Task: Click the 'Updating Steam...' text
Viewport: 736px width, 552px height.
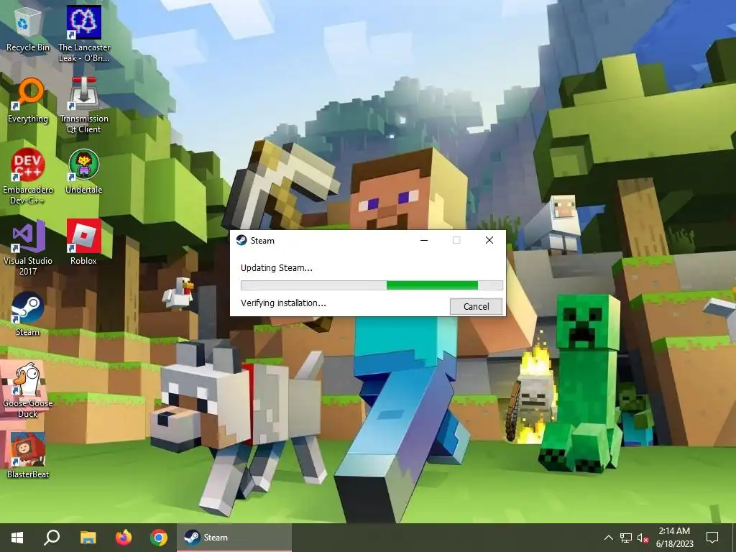Action: [x=277, y=268]
